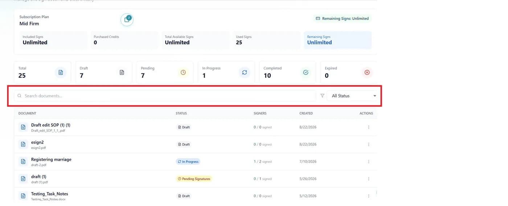Open the esign2 document

coord(37,142)
